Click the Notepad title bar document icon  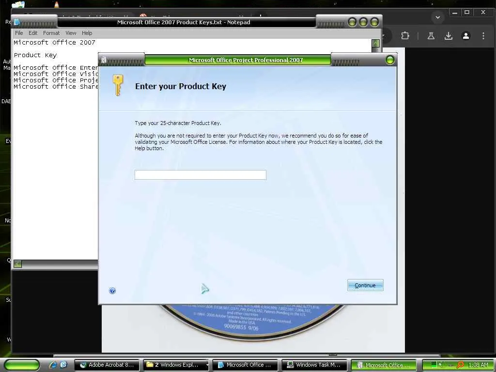tap(17, 22)
